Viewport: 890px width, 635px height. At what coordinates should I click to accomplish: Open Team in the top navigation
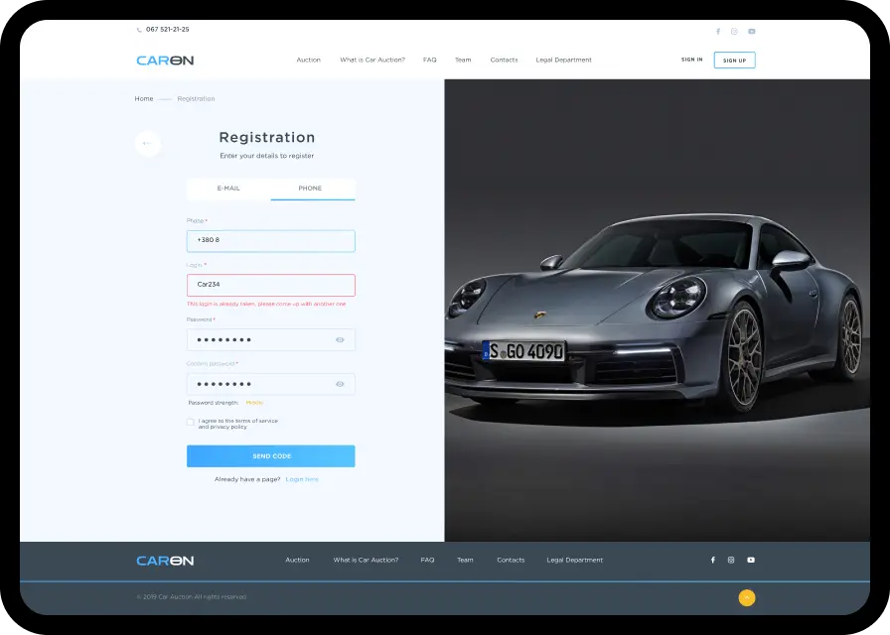coord(463,61)
